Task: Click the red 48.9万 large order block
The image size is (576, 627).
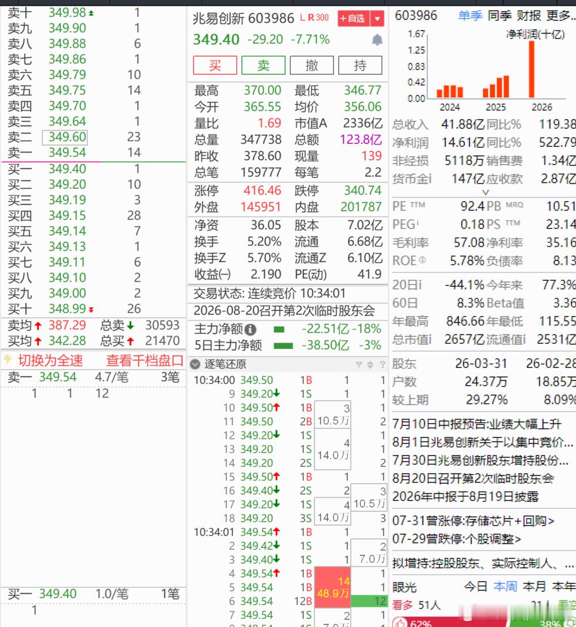Action: click(333, 587)
